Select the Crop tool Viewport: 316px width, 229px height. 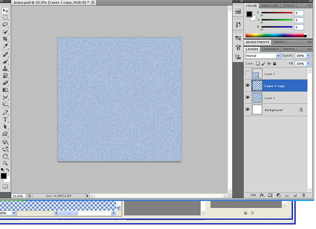5,38
